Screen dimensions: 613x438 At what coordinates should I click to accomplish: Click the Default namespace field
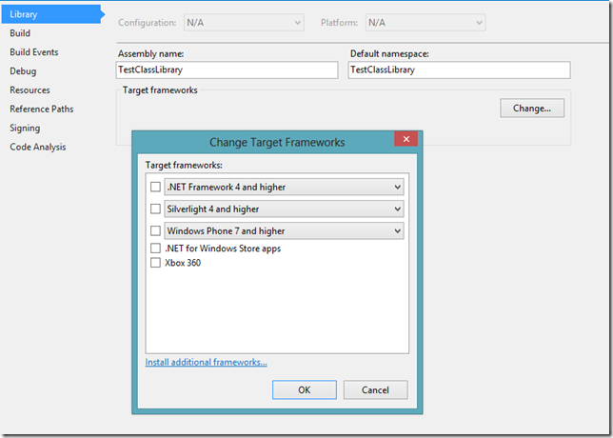point(460,70)
